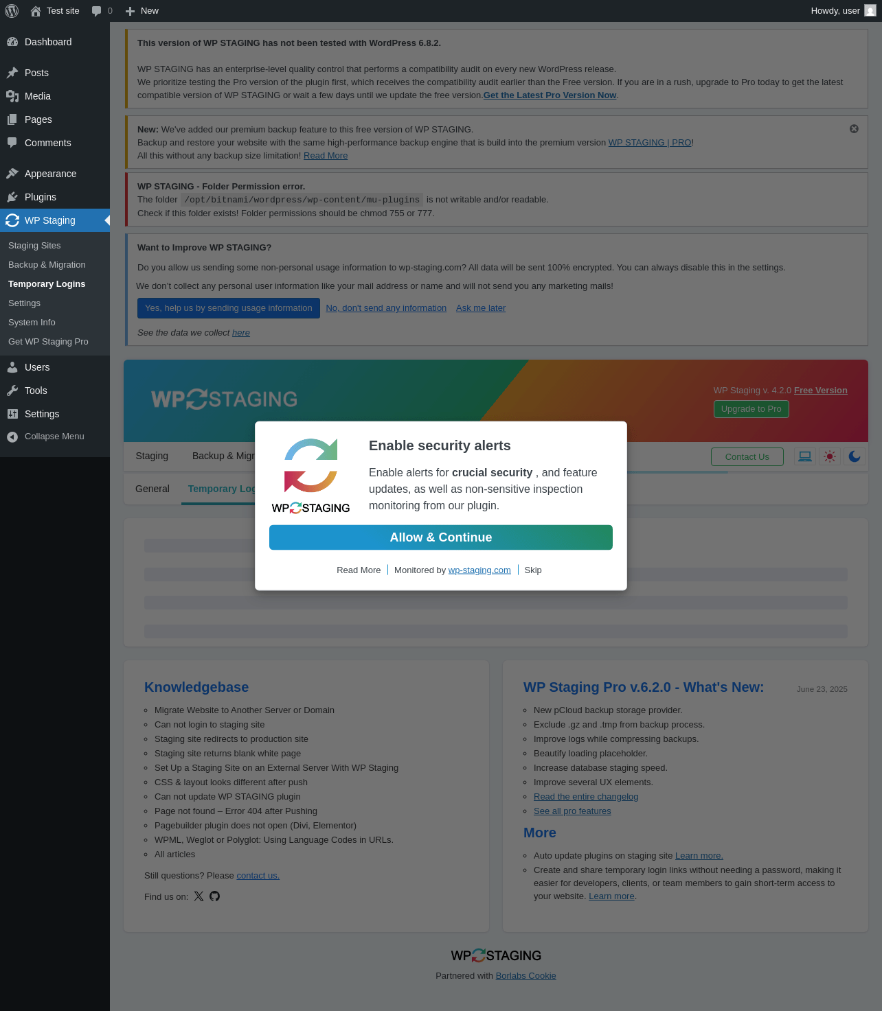Open Get WP Staging Pro submenu
Image resolution: width=882 pixels, height=1011 pixels.
[x=48, y=342]
